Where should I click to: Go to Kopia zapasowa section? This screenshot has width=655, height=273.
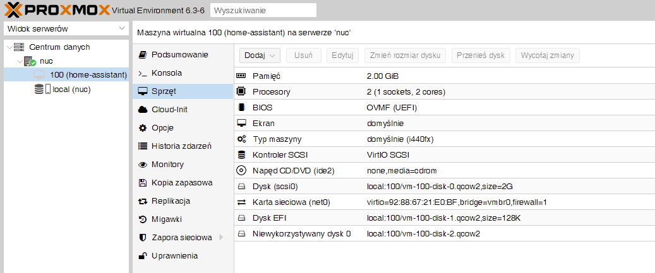[x=181, y=183]
